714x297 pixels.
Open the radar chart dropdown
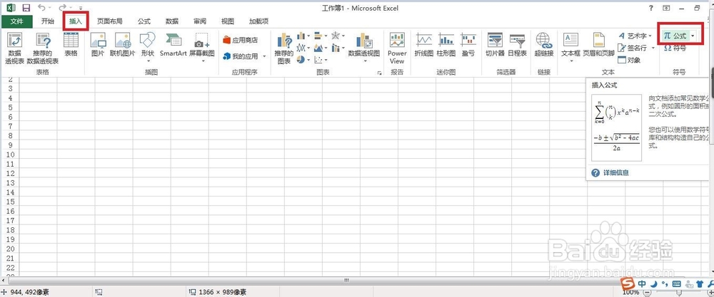pyautogui.click(x=338, y=36)
